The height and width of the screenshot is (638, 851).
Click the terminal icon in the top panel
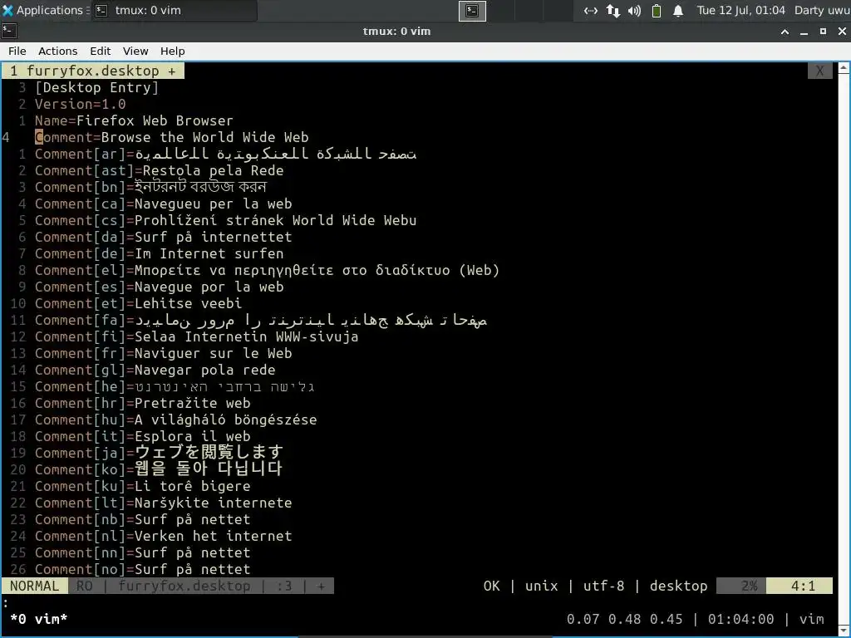pos(472,10)
